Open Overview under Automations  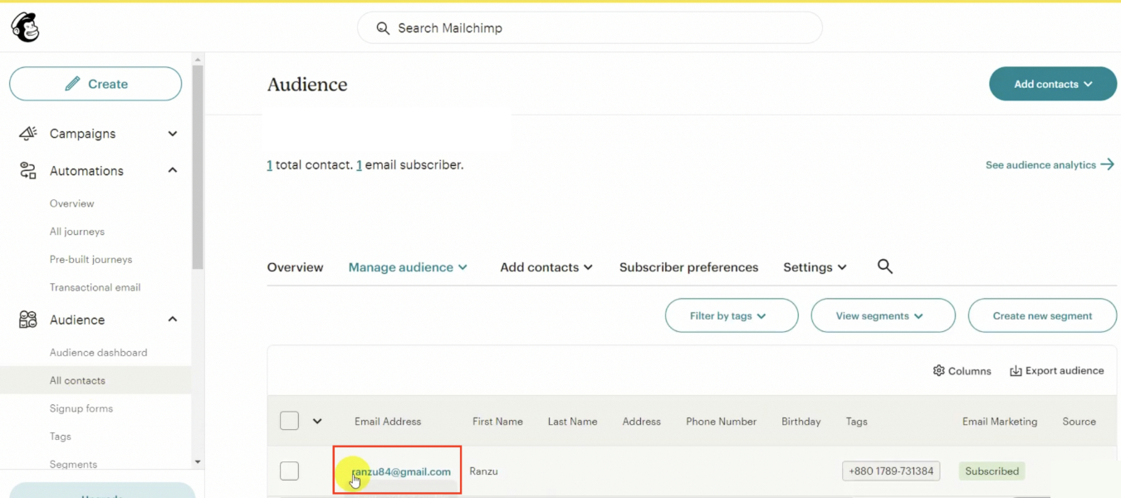pos(72,203)
